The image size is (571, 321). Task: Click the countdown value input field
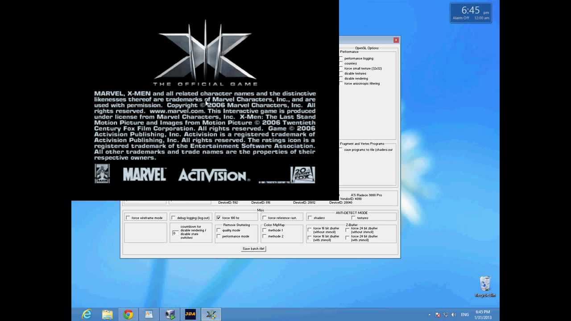(x=175, y=233)
